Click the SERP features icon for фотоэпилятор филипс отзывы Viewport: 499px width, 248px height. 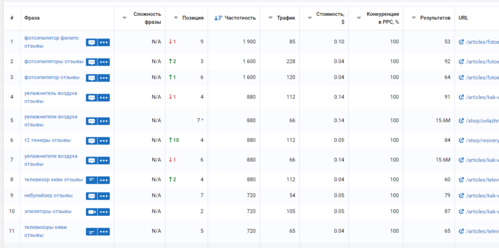92,42
